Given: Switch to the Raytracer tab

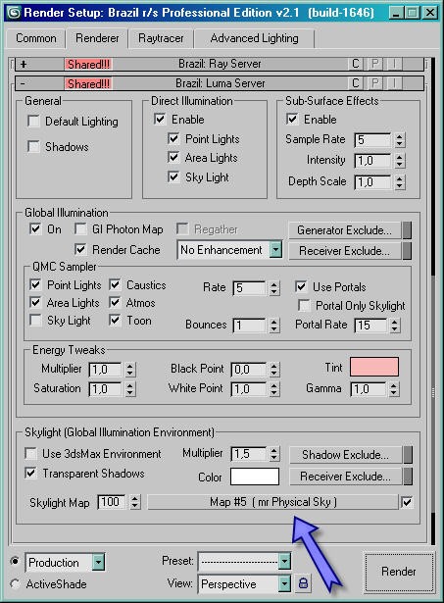Looking at the screenshot, I should pyautogui.click(x=161, y=38).
